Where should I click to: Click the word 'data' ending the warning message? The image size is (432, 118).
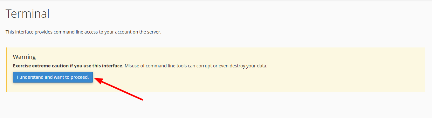262,66
